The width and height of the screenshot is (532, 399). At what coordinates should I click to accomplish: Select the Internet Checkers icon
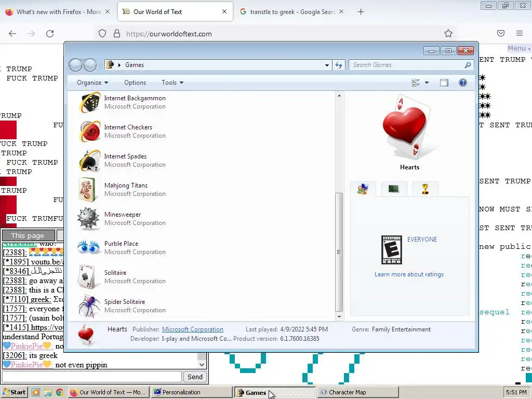(89, 131)
